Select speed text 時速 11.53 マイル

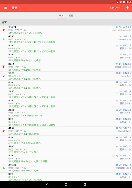[17, 168]
